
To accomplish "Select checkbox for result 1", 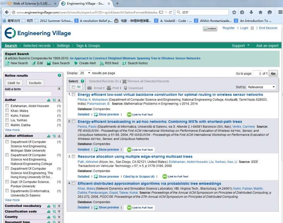I will pyautogui.click(x=74, y=94).
